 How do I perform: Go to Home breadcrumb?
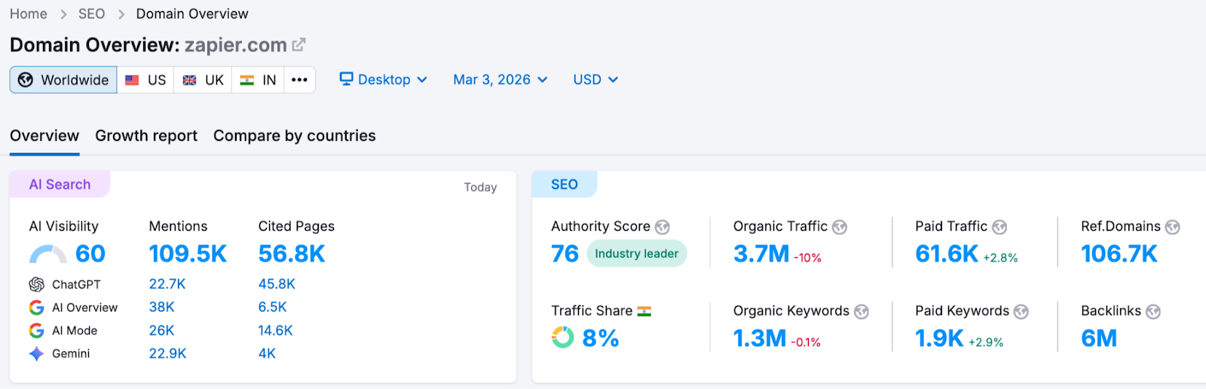pyautogui.click(x=29, y=14)
